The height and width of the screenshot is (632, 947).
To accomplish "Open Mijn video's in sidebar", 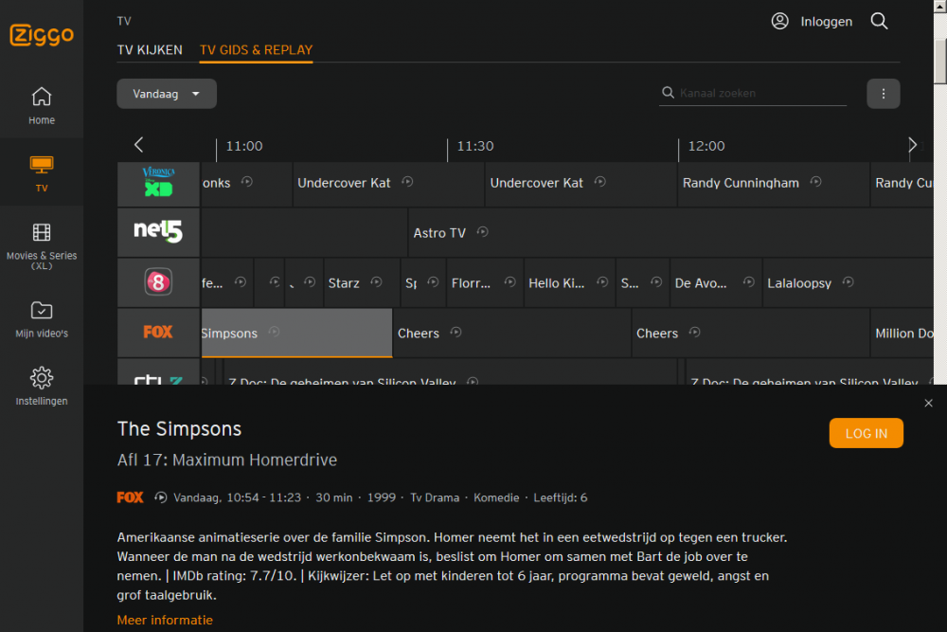I will [42, 319].
